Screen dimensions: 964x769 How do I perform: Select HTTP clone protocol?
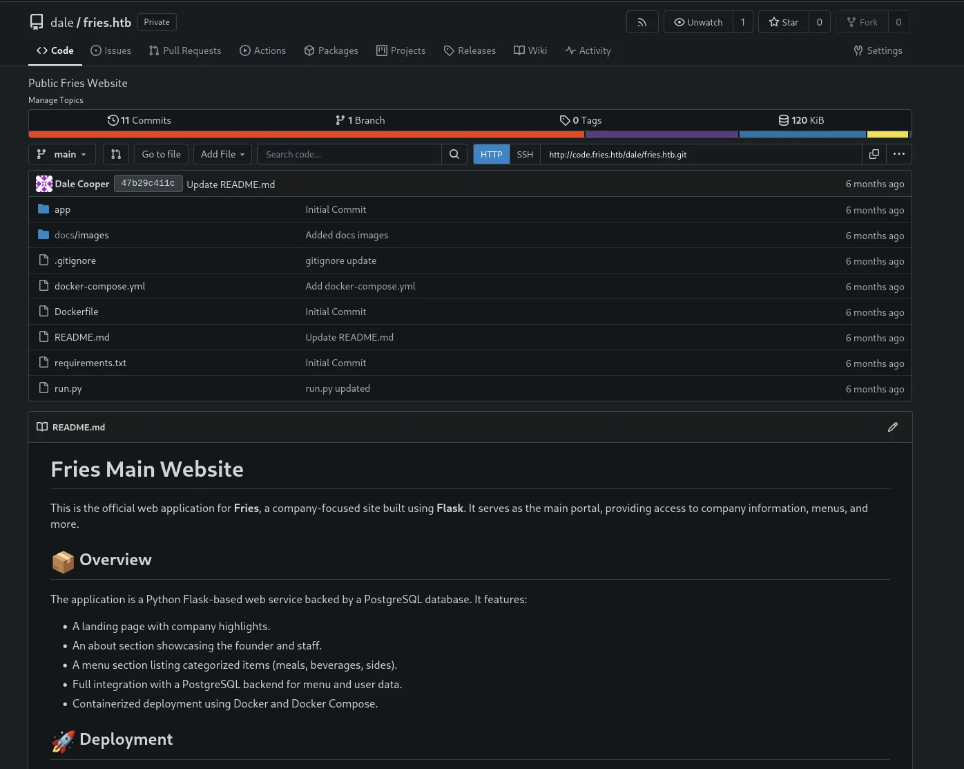(x=491, y=154)
